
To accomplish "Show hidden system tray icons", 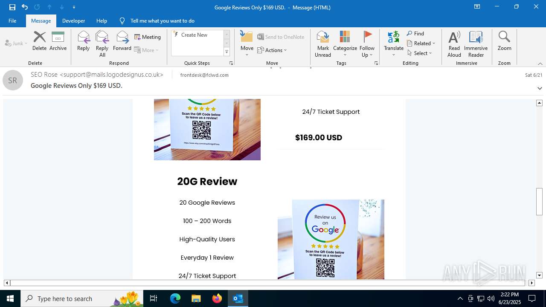I will click(x=460, y=298).
